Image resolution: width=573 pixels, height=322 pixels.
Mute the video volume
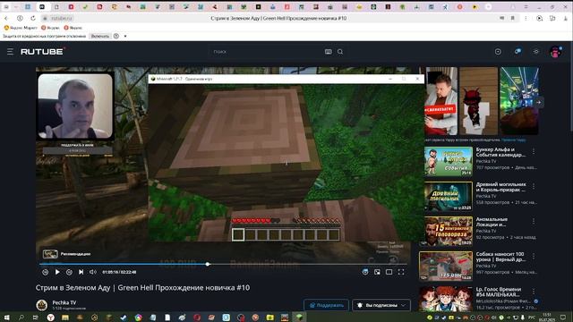tap(93, 272)
